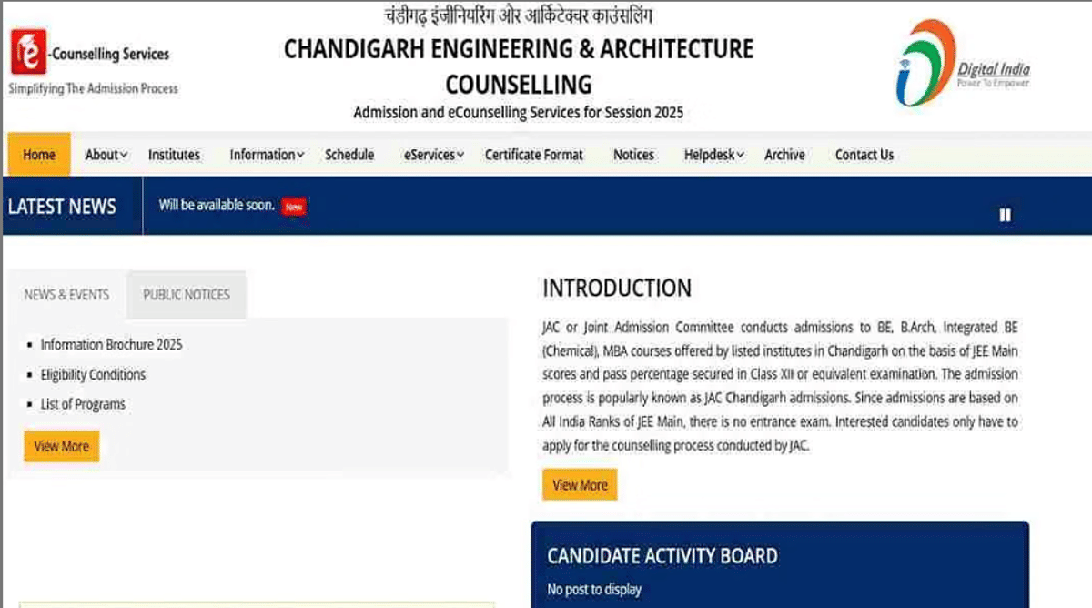
Task: Click View More under the Introduction text
Action: [x=580, y=484]
